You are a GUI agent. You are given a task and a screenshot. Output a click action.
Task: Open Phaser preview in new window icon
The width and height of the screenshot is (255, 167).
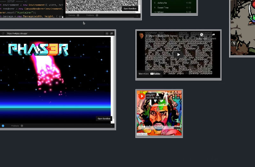point(112,34)
